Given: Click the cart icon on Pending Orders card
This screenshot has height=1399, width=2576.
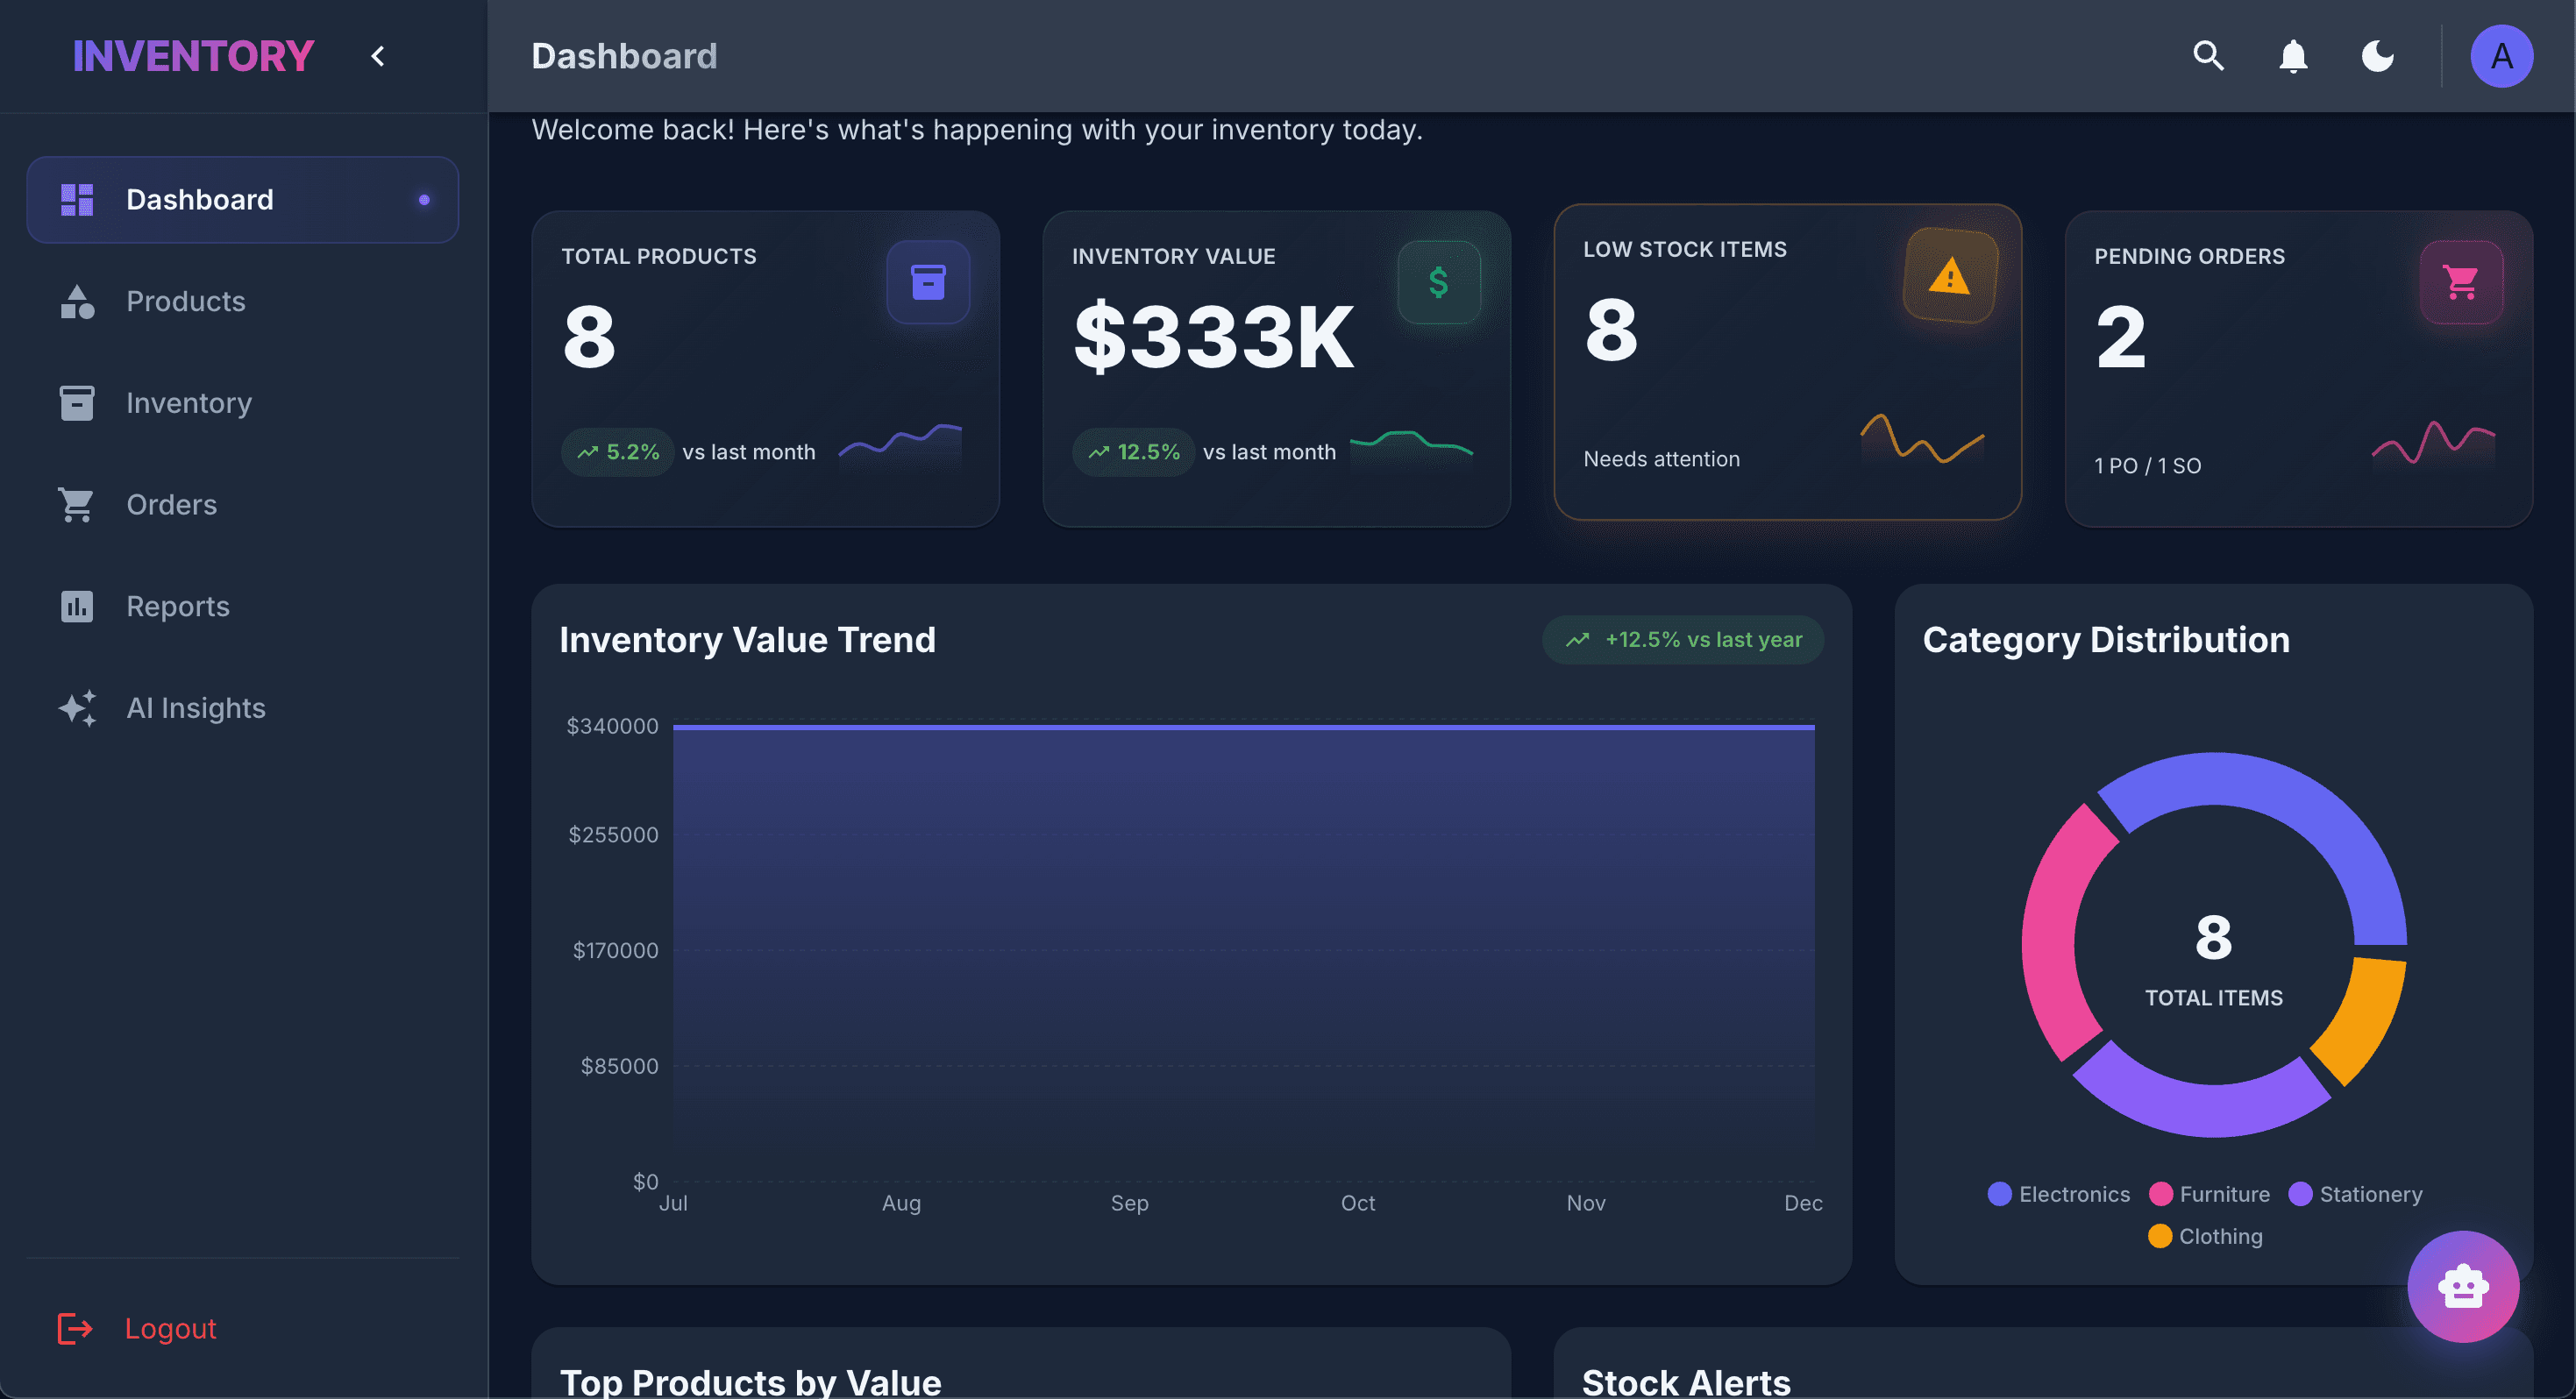Looking at the screenshot, I should [2460, 282].
